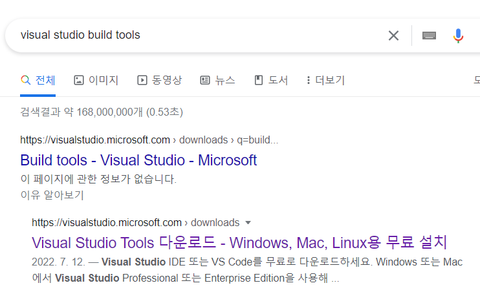Switch to the 도서 tab
Image resolution: width=480 pixels, height=292 pixels.
coord(271,80)
